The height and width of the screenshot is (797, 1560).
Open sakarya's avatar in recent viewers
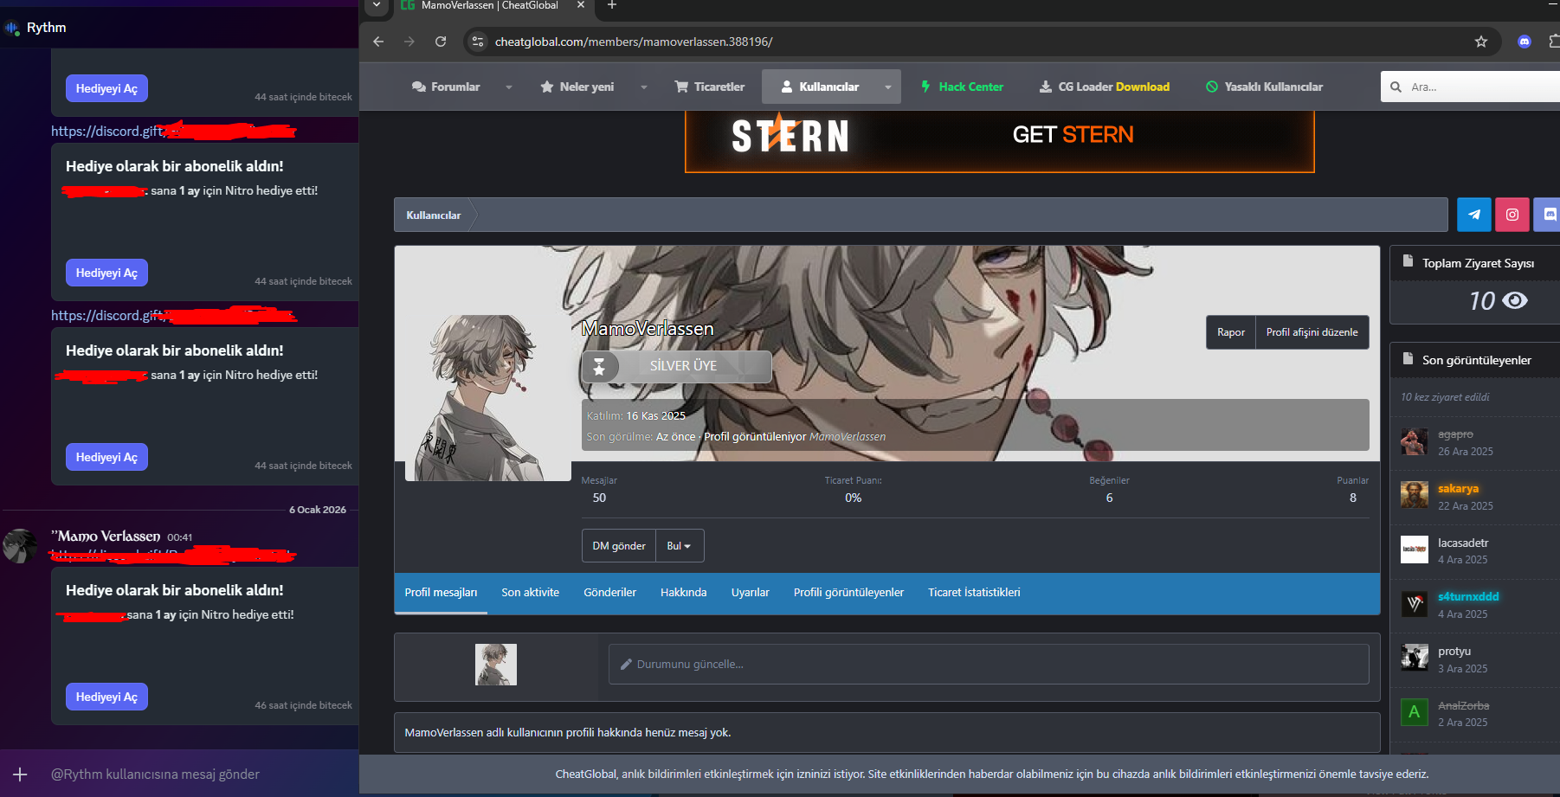click(1415, 495)
